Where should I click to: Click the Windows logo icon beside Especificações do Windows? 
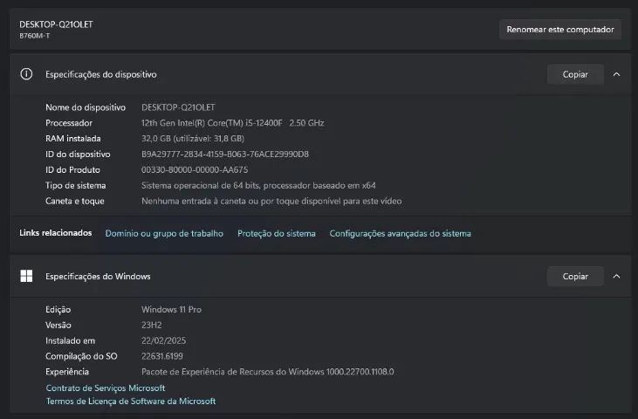click(x=26, y=276)
